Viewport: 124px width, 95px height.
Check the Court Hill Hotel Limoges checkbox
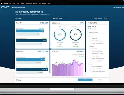tap(90, 41)
